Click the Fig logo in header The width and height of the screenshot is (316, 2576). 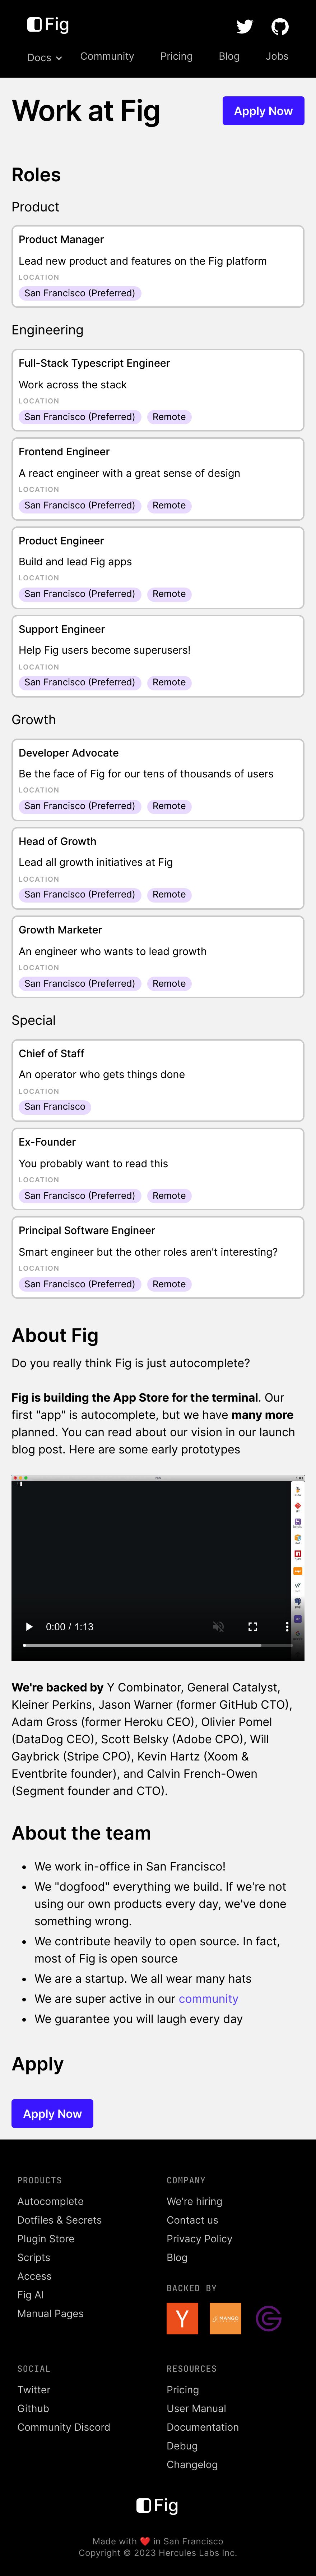[x=48, y=24]
